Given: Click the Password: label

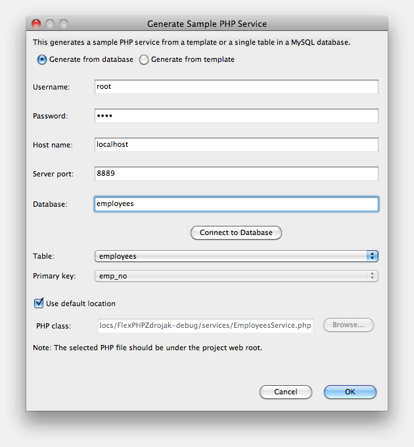Looking at the screenshot, I should (51, 116).
